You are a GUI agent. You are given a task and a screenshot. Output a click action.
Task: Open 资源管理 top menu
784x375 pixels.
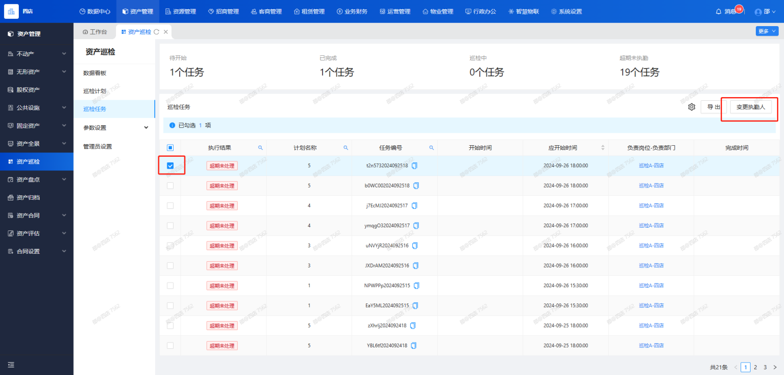coord(180,11)
